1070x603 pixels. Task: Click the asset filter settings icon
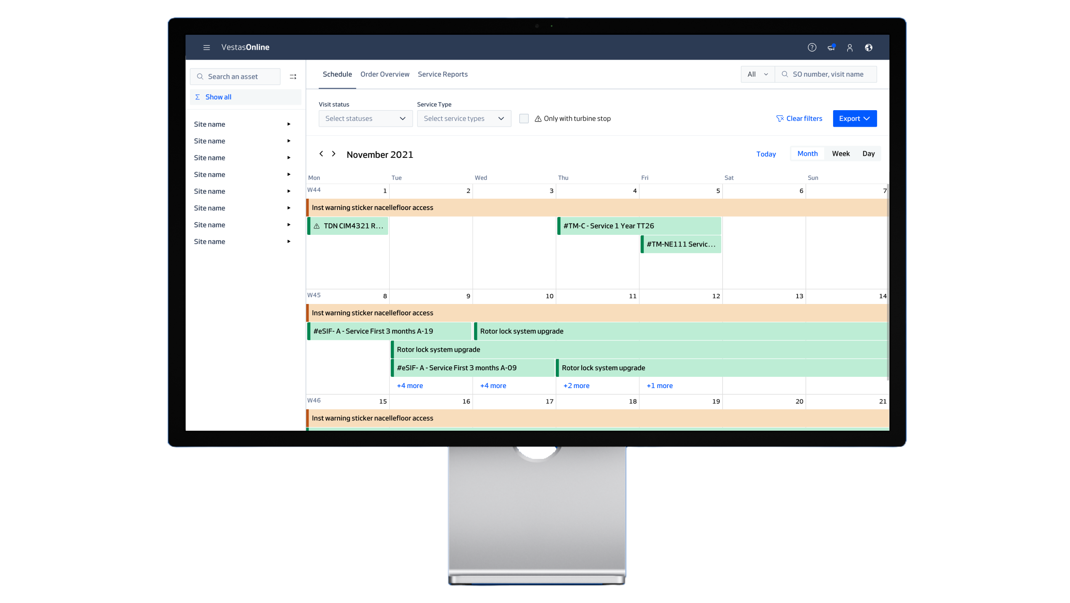(293, 77)
